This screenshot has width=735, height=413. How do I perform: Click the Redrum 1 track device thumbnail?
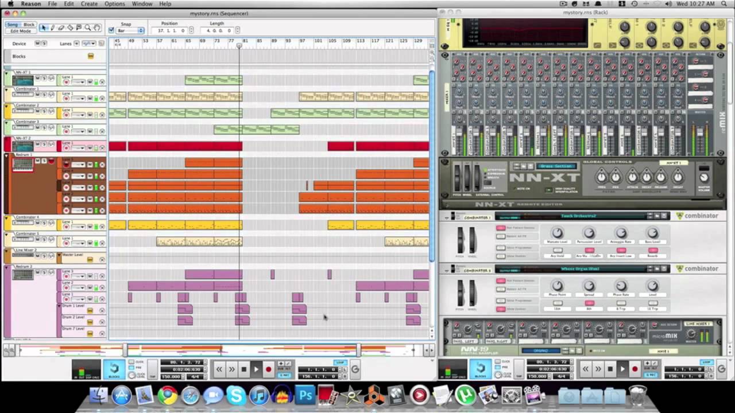pyautogui.click(x=23, y=165)
